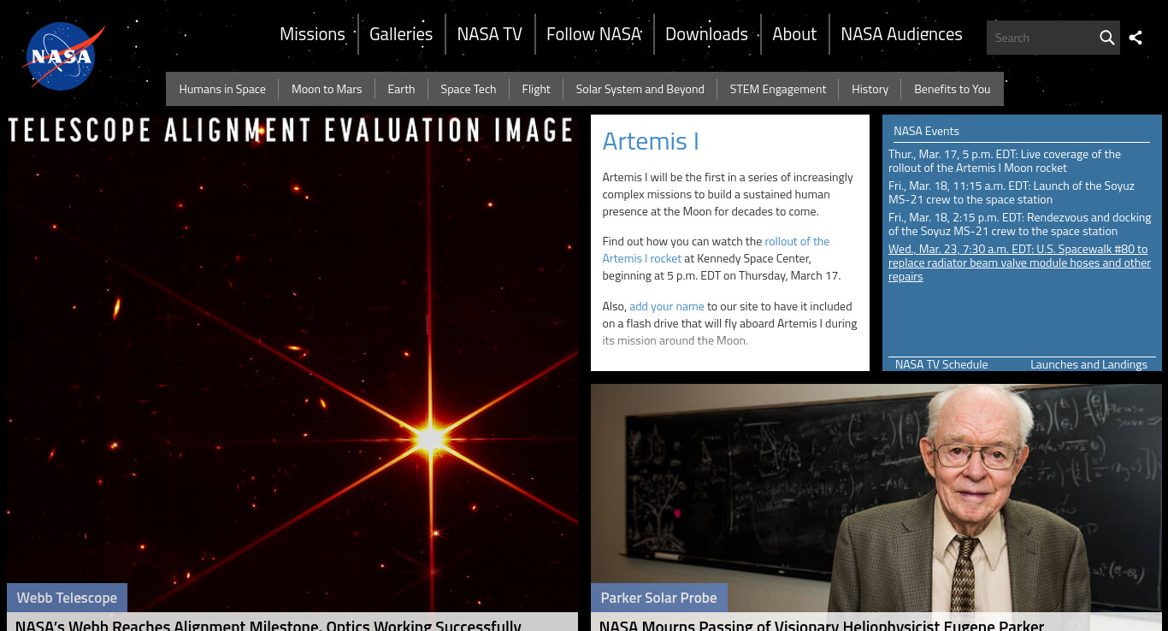Open the NASA TV Schedule link
This screenshot has width=1168, height=631.
(x=941, y=364)
